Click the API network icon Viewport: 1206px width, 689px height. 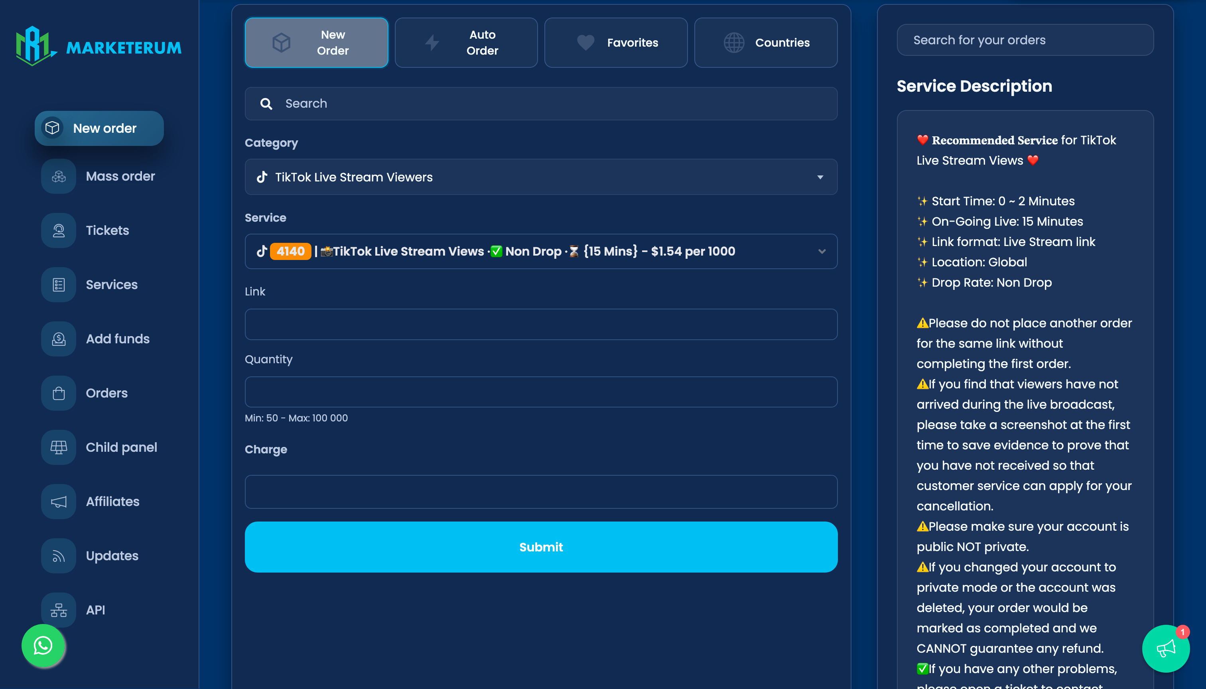[x=59, y=610]
